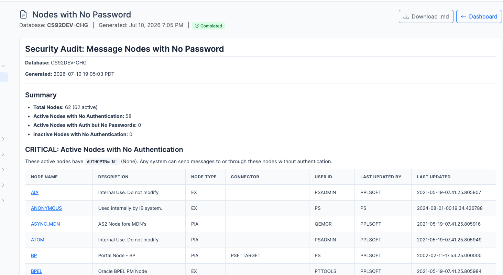Click 'Active Nodes with Auth but No Passwords: 0' bullet

tap(87, 125)
